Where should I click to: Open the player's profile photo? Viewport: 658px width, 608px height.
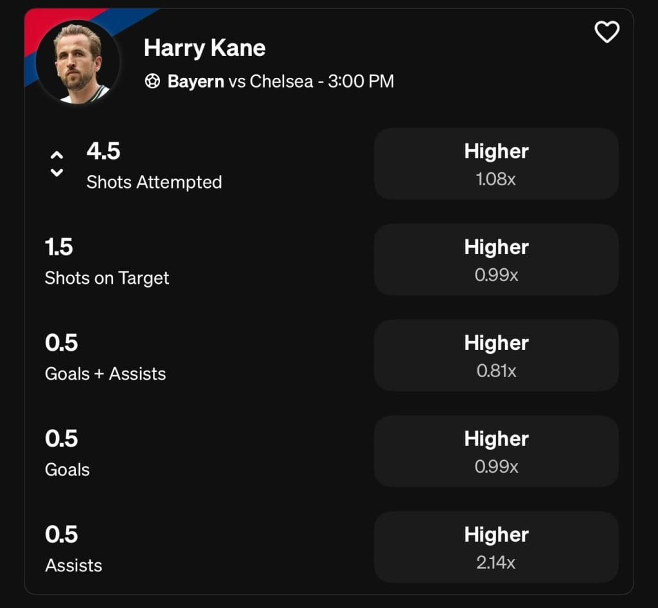click(x=78, y=62)
